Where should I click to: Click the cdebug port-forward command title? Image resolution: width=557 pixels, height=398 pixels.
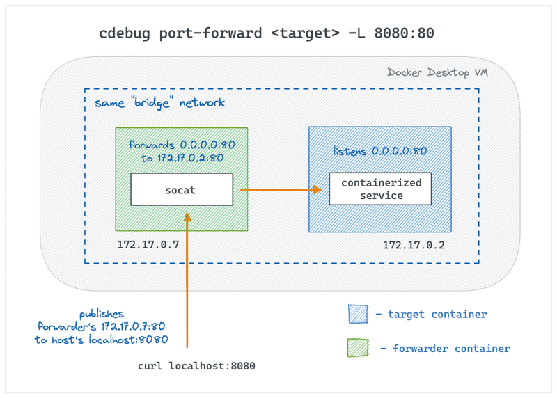click(x=267, y=33)
